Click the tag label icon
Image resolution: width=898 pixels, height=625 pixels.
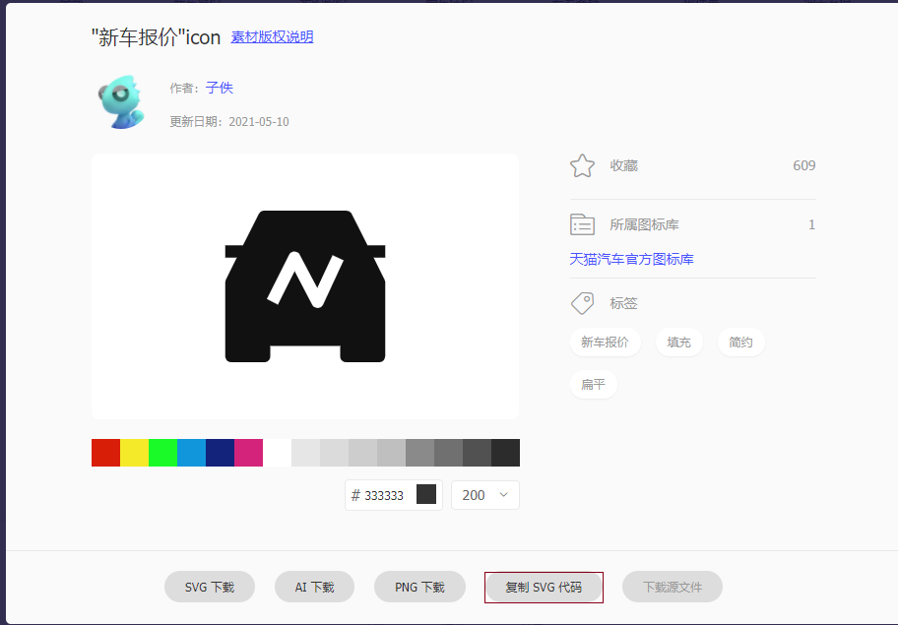tap(582, 303)
